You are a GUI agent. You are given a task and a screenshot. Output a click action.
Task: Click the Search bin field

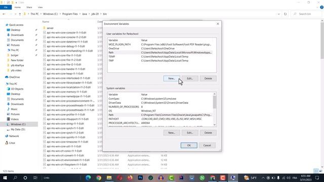[x=306, y=14]
